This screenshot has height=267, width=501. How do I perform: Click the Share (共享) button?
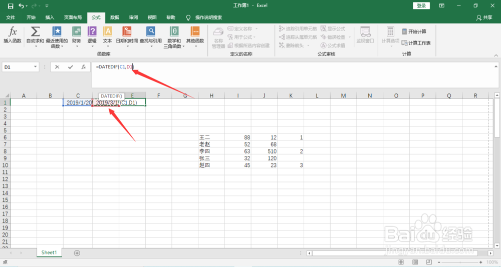484,17
